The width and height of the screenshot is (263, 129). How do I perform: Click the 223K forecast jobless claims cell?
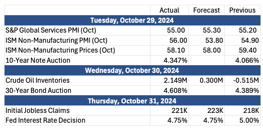[x=206, y=110]
